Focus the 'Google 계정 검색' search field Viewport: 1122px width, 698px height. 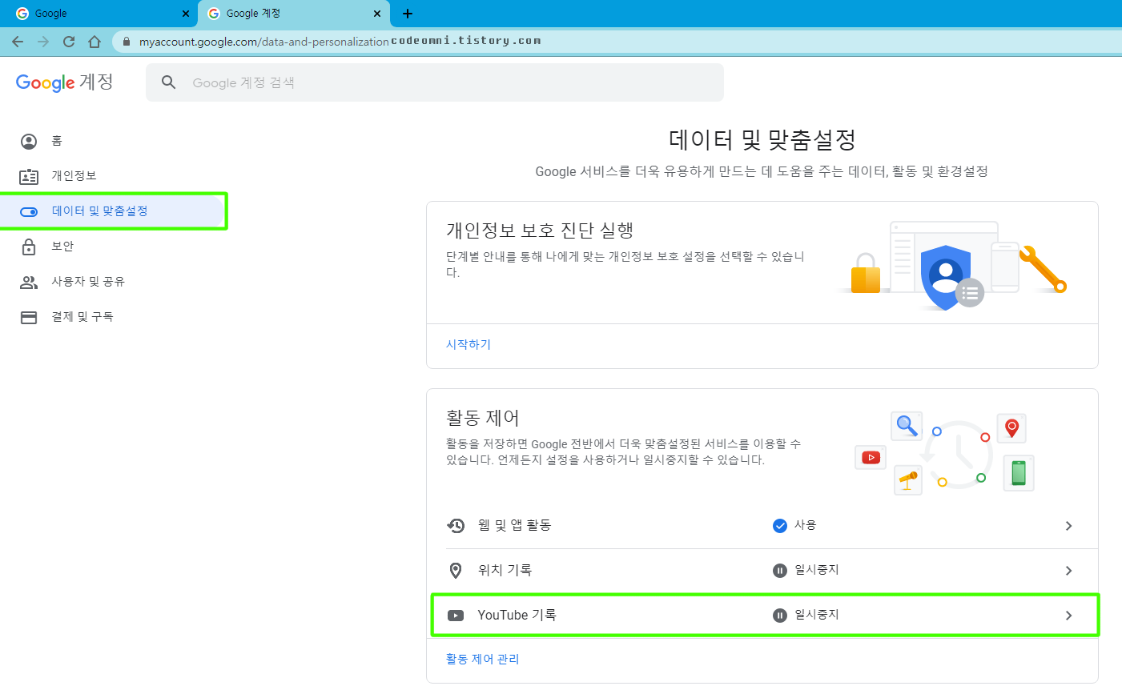tap(435, 82)
